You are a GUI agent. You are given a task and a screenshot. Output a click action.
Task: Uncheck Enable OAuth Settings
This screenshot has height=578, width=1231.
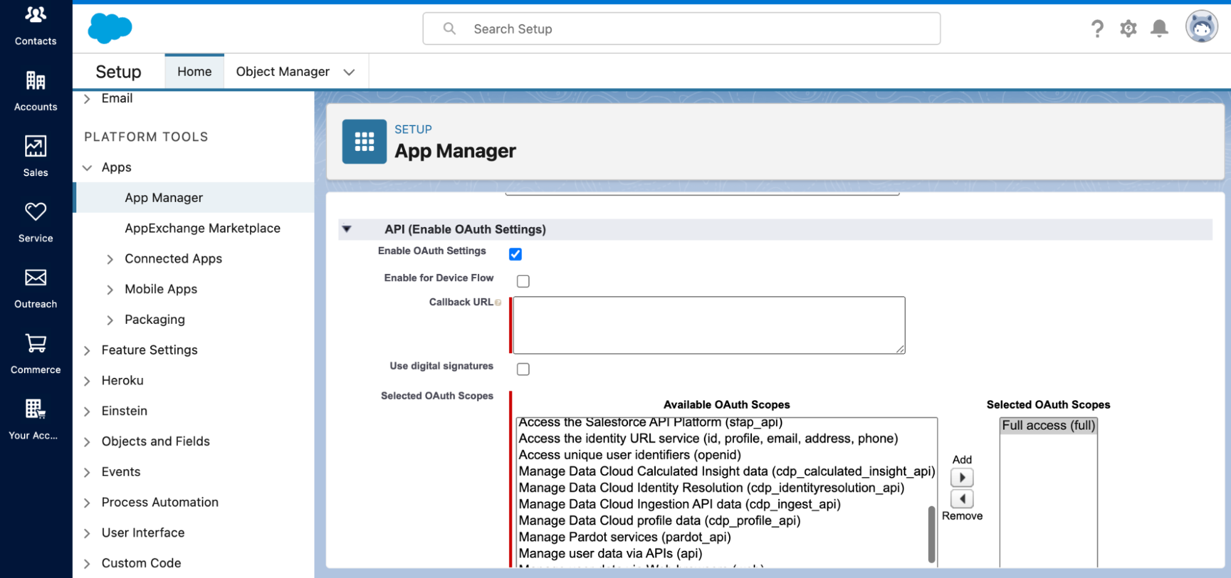515,254
